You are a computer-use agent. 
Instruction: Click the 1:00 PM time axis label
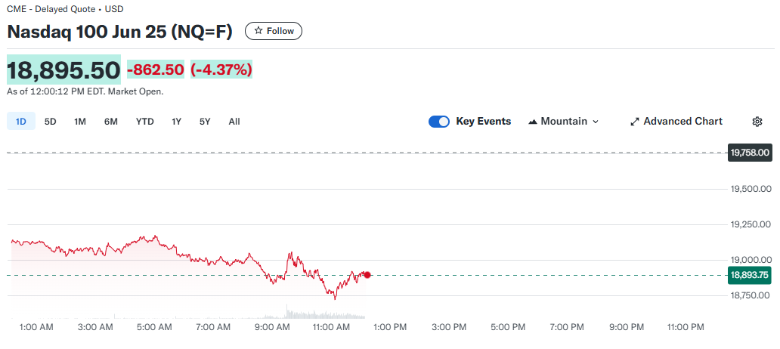tap(390, 327)
